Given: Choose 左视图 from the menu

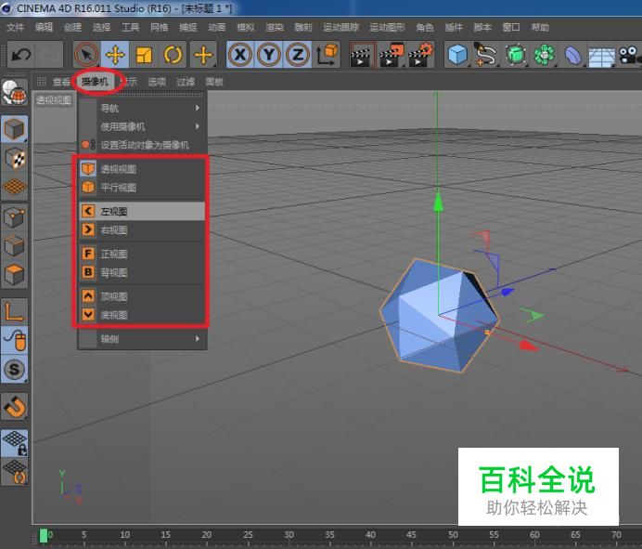Looking at the screenshot, I should (x=142, y=211).
